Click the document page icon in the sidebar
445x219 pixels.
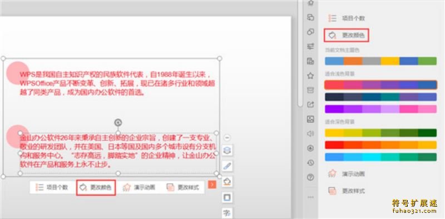click(x=310, y=61)
